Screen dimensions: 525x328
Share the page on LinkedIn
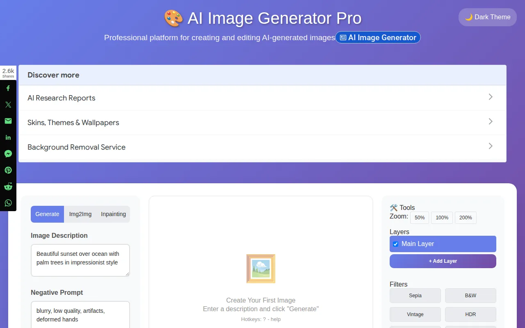tap(8, 137)
